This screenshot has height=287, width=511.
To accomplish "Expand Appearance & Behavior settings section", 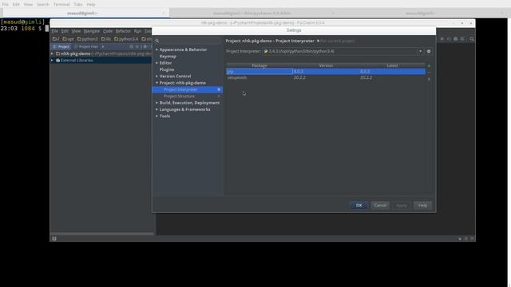I will (156, 49).
